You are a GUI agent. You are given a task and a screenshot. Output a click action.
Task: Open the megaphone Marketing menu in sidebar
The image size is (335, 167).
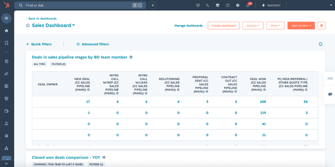point(6,74)
